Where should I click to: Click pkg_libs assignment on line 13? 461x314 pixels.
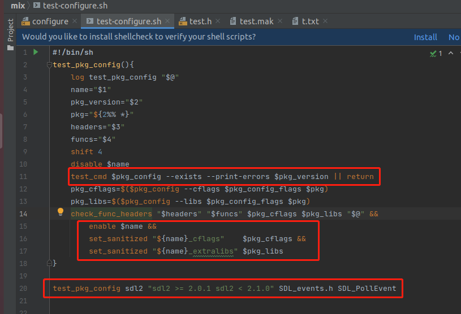190,202
